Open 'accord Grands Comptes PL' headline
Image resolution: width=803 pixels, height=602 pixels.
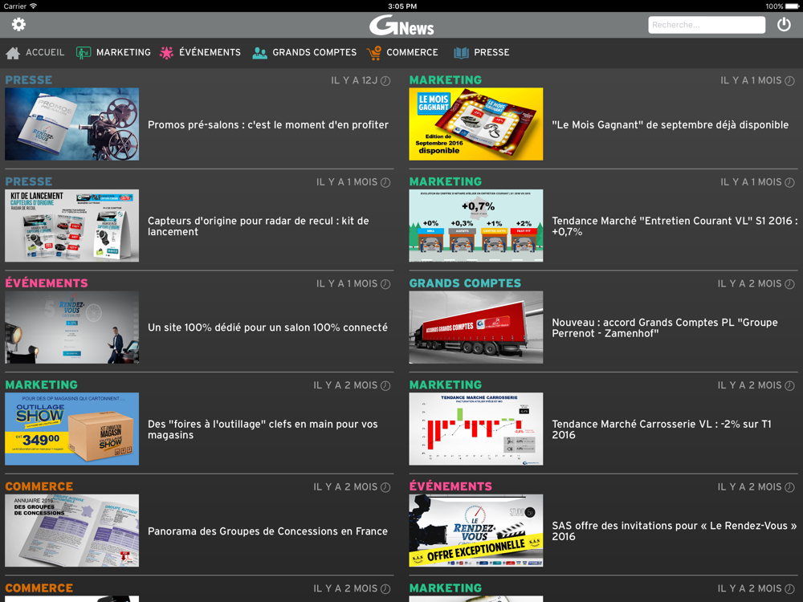pos(665,327)
